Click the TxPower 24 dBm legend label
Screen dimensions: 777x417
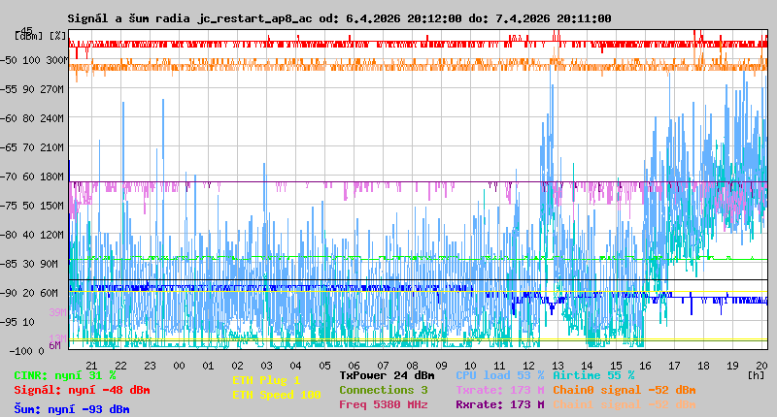pos(387,375)
